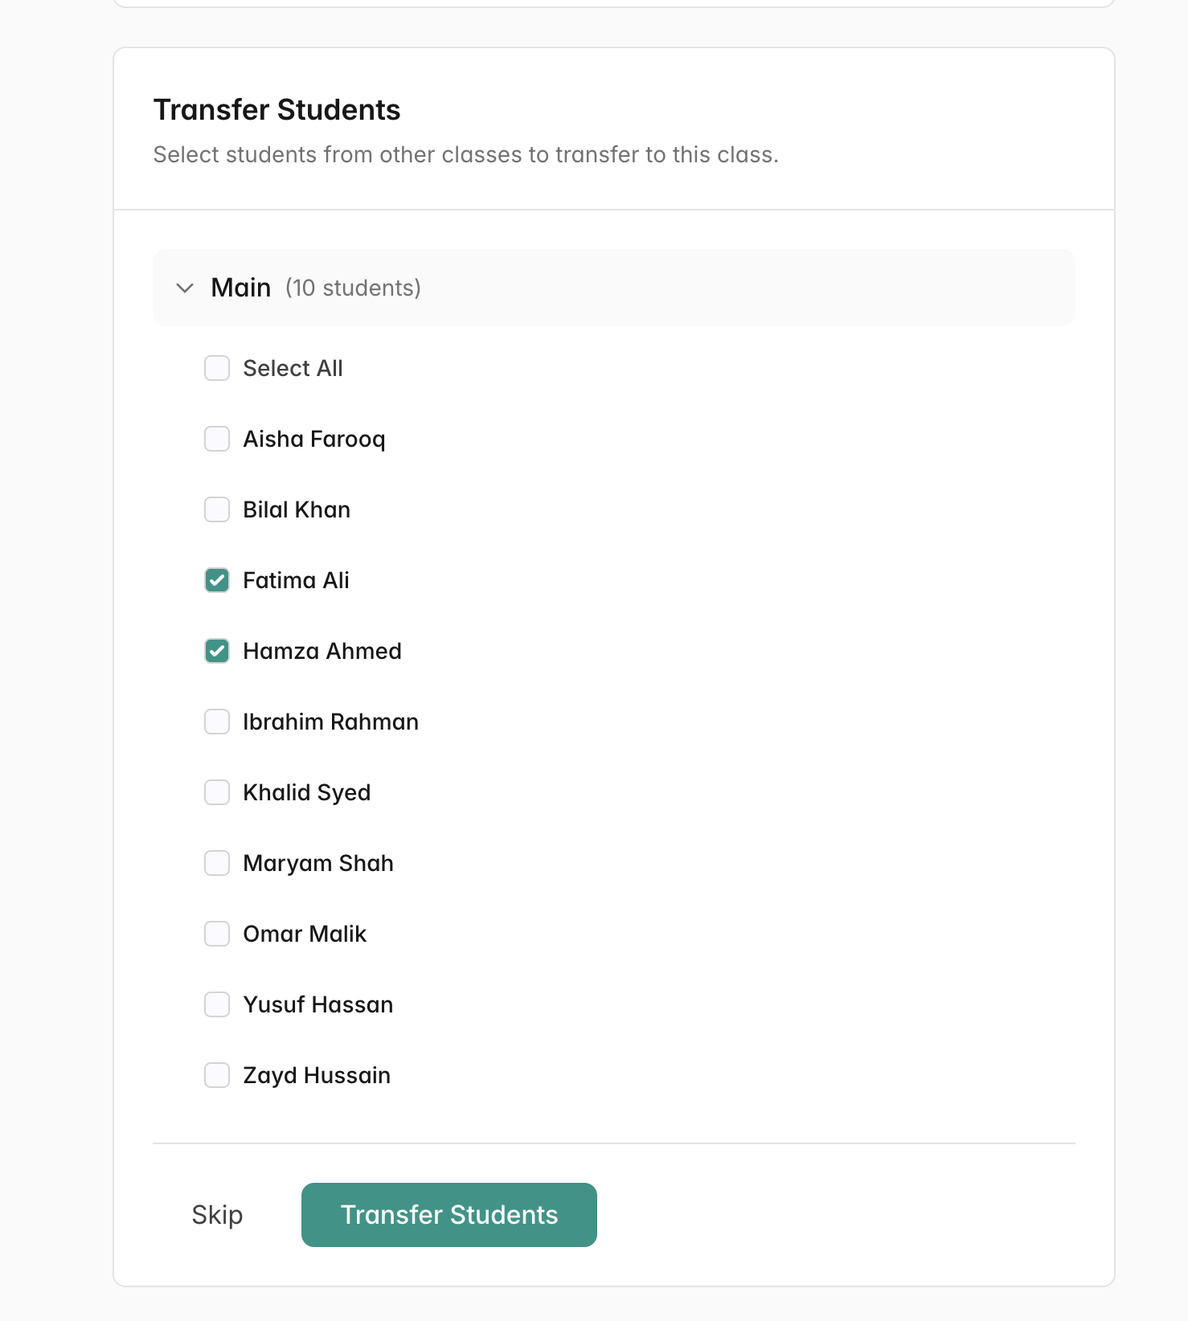Click the Transfer Students dialog title
The image size is (1188, 1321).
277,109
